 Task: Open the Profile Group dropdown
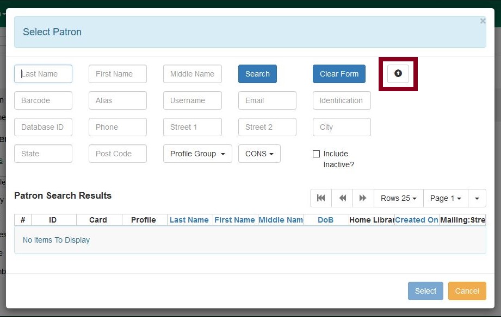[197, 154]
